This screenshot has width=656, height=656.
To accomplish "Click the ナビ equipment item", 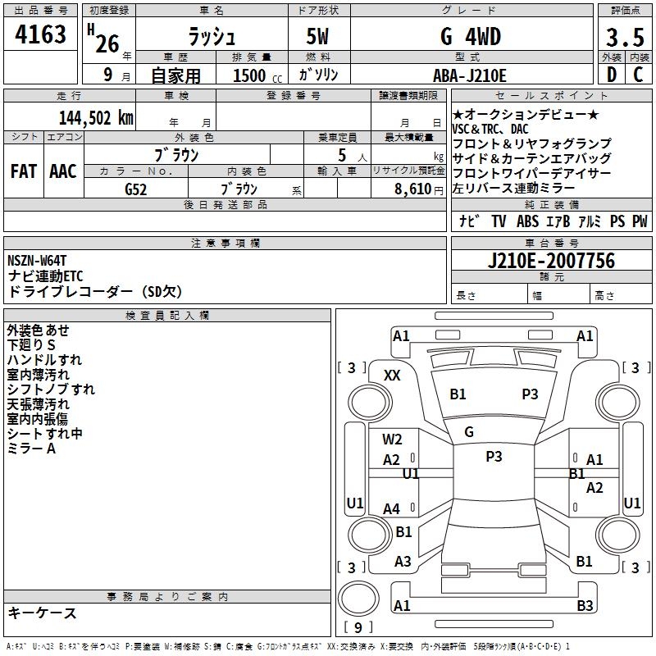I will [x=469, y=221].
